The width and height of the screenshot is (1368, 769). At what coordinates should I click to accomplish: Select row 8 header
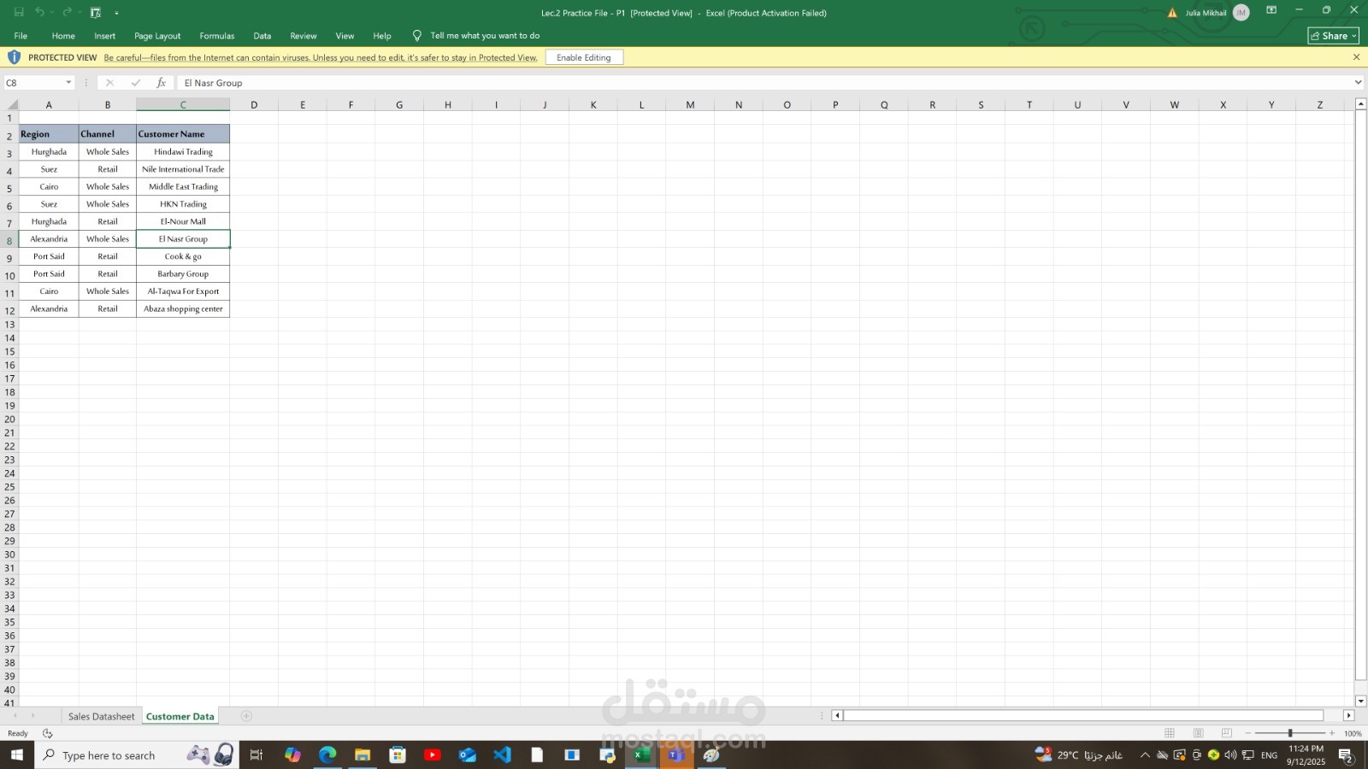click(9, 240)
